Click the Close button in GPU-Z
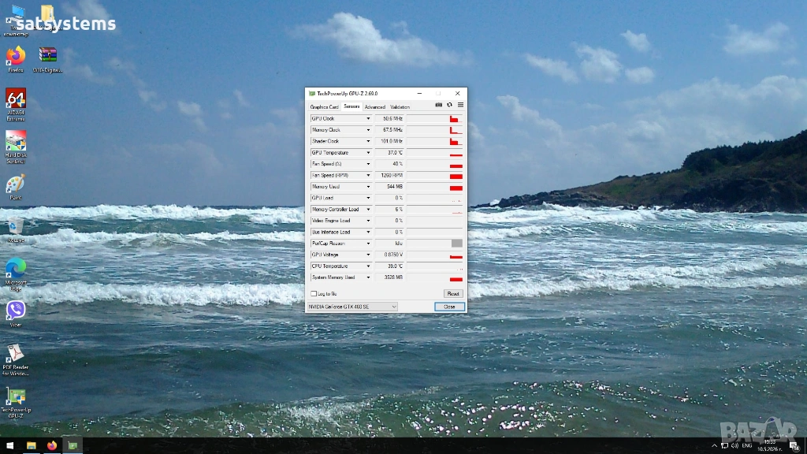The image size is (807, 454). point(449,307)
